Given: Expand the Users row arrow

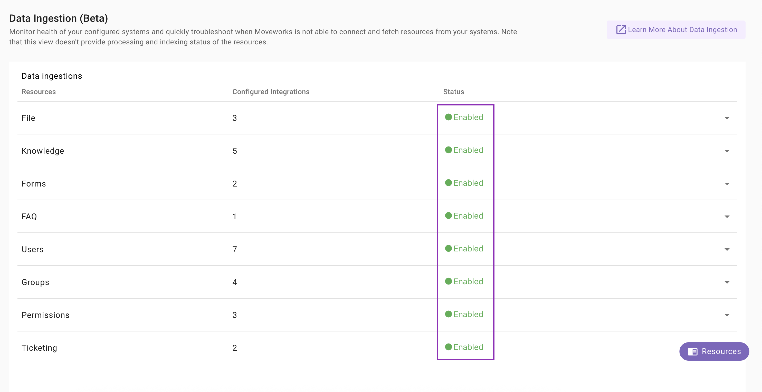Looking at the screenshot, I should tap(727, 250).
